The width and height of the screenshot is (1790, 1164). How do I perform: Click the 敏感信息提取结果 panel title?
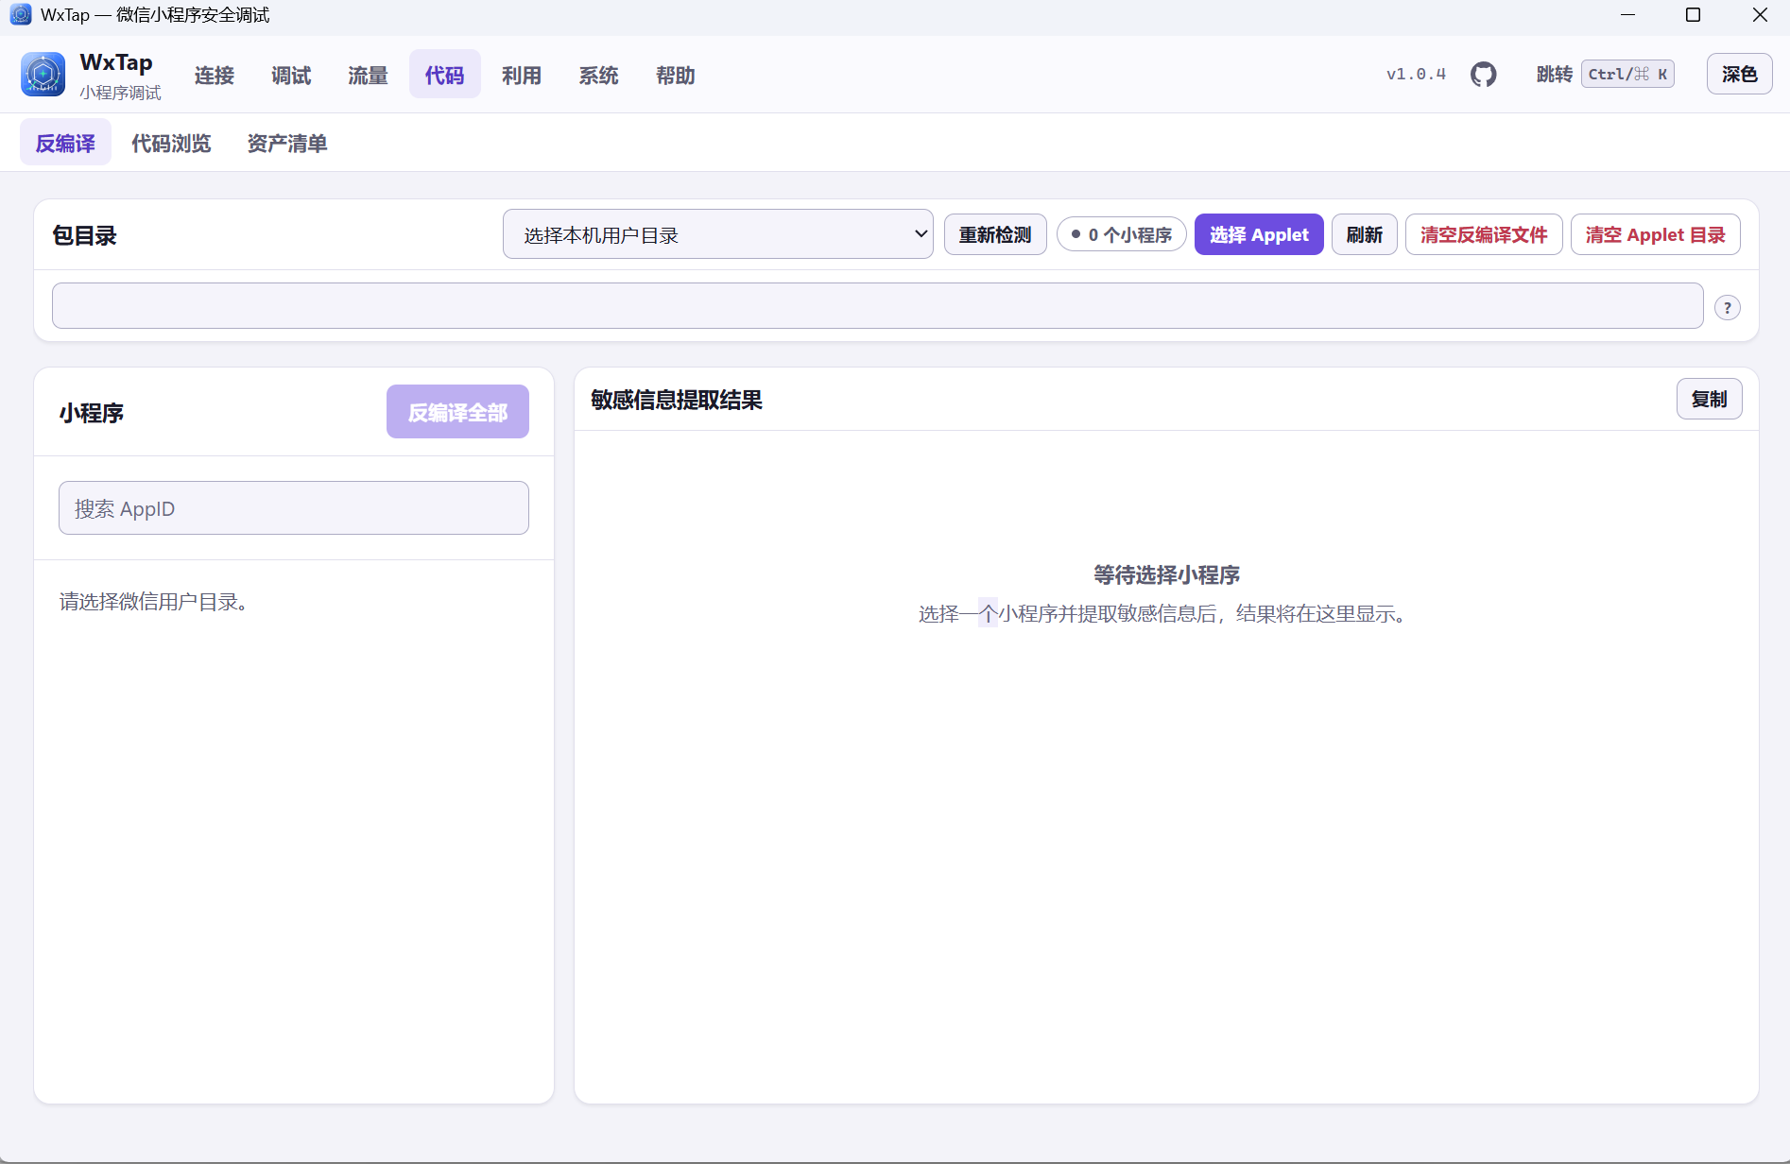pos(677,400)
